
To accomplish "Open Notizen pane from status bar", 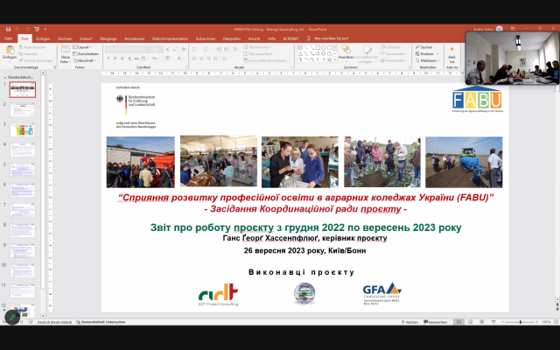I will [x=409, y=322].
